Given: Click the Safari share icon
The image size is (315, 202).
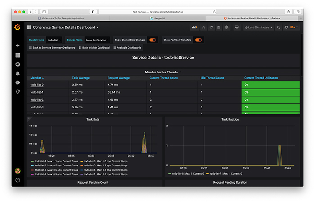Looking at the screenshot, I should pos(288,12).
